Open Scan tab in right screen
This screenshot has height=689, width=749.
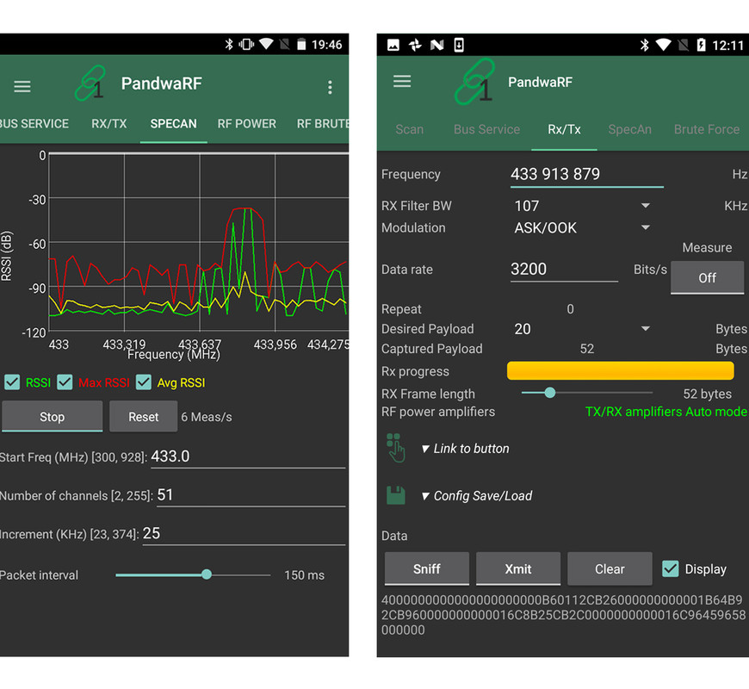pos(410,129)
